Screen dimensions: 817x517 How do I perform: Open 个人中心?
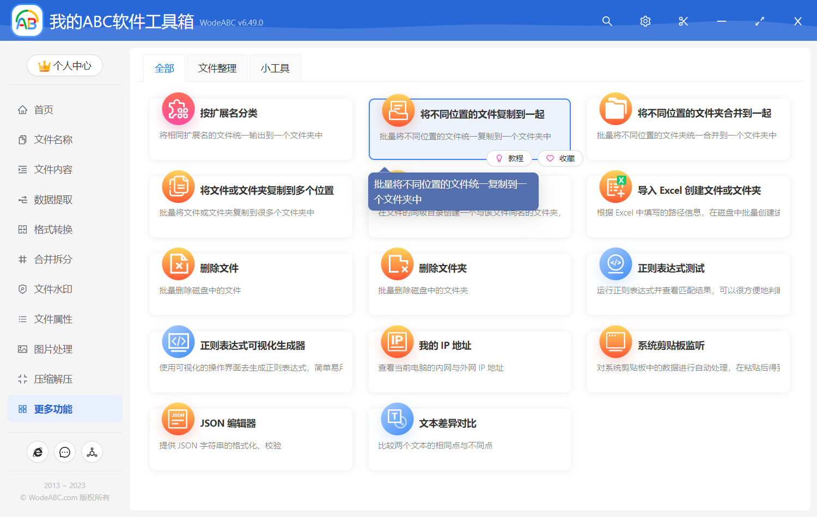(64, 65)
